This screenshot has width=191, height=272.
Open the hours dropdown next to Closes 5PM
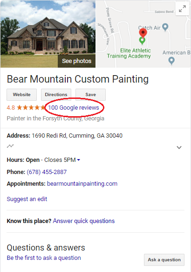[79, 160]
